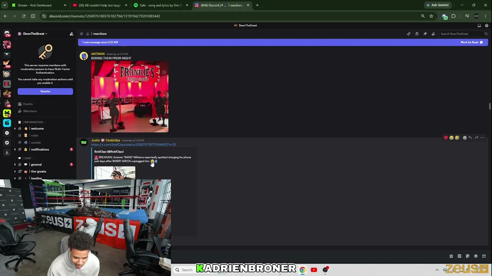492x276 pixels.
Task: Open the apps launcher in message bar
Action: [x=484, y=256]
